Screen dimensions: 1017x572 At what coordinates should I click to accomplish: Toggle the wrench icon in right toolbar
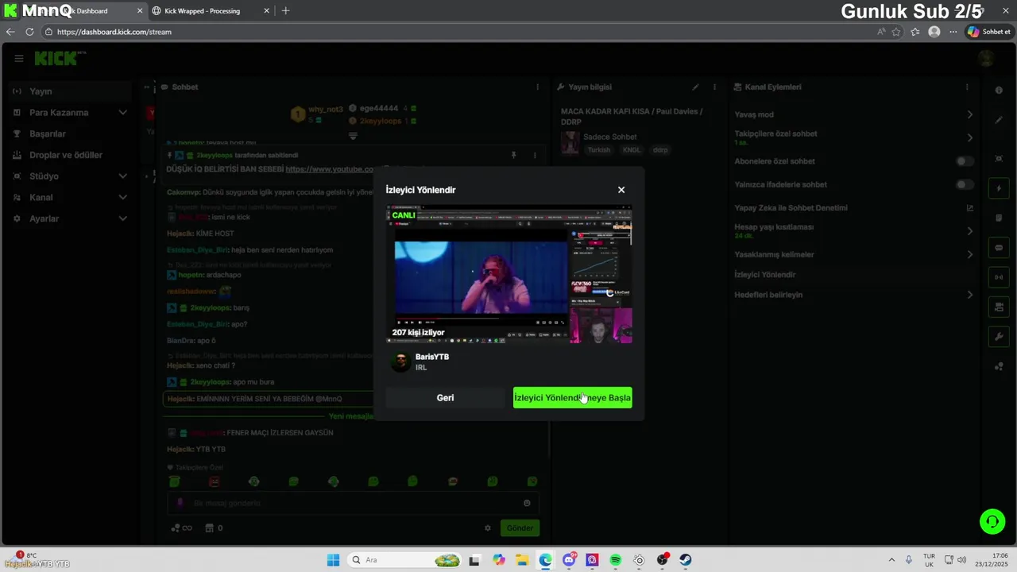(x=999, y=336)
